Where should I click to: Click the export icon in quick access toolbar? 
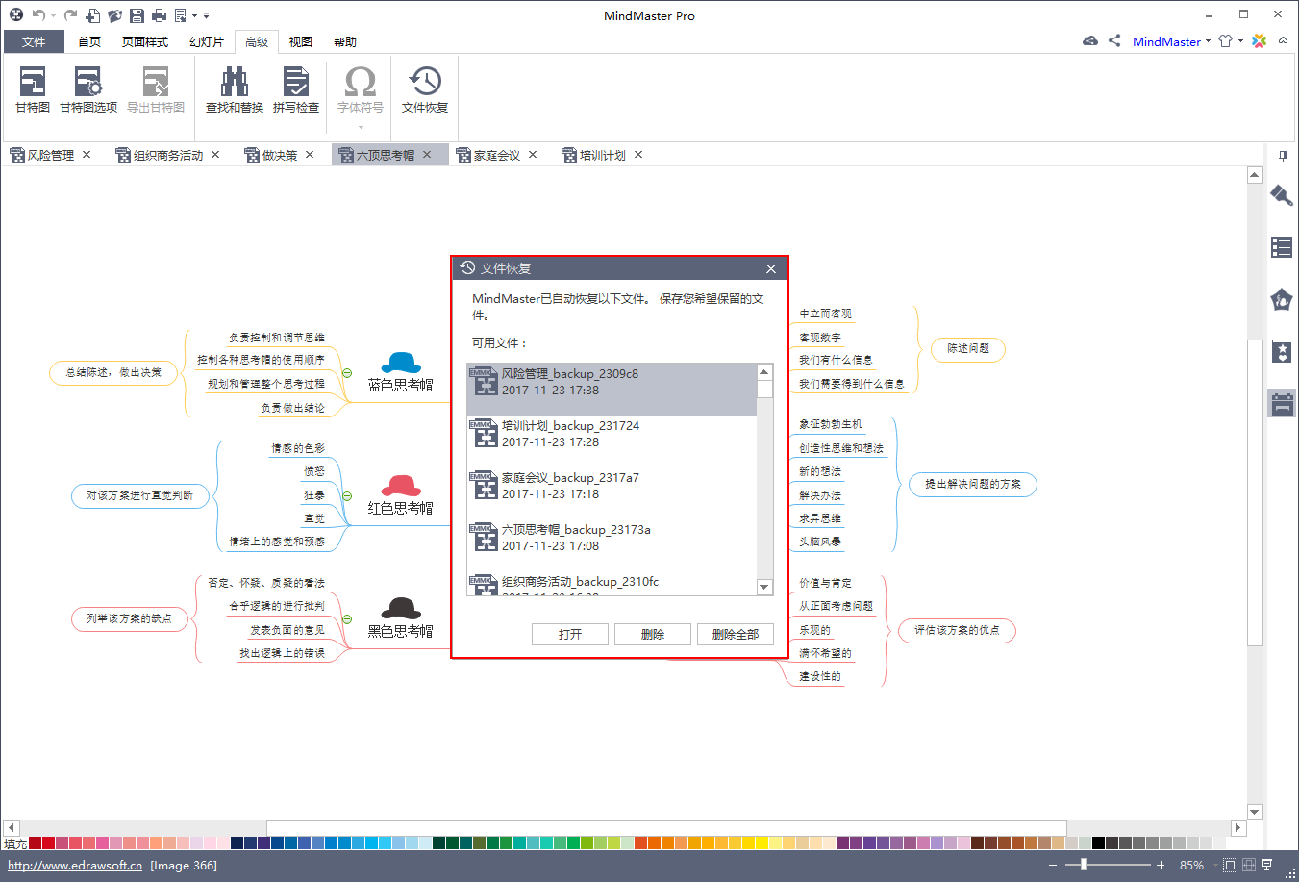180,15
